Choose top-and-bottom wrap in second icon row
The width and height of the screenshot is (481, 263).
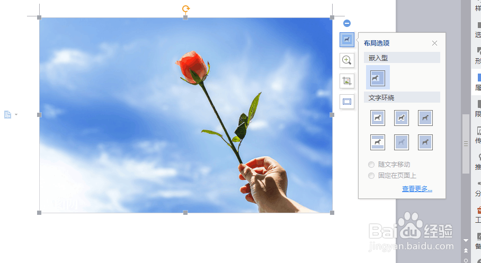(x=378, y=142)
